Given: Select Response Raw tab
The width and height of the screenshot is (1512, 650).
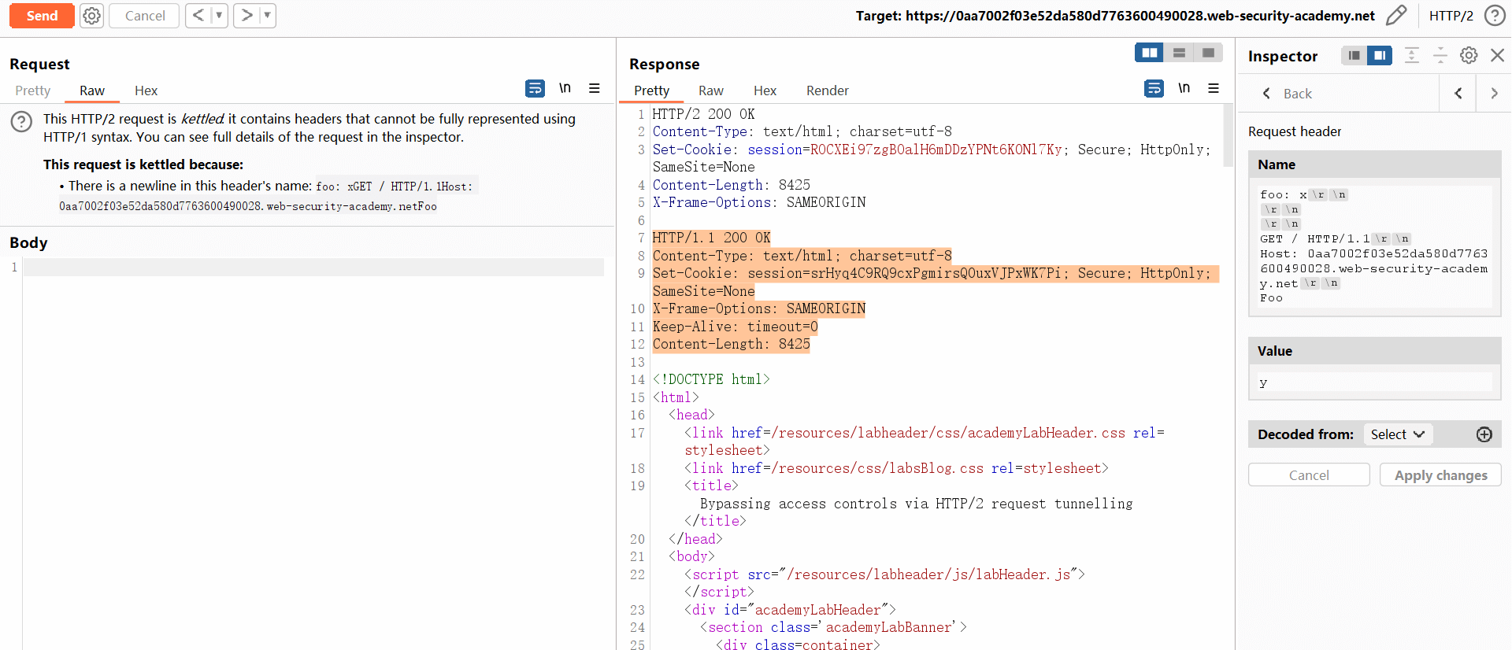Looking at the screenshot, I should [710, 90].
